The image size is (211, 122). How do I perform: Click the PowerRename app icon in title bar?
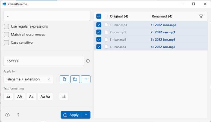tap(4, 4)
